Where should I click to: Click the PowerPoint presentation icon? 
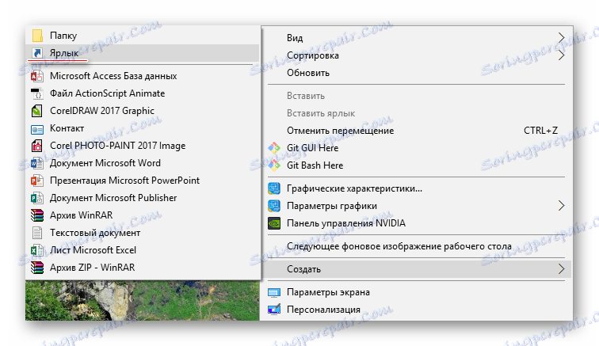[37, 181]
